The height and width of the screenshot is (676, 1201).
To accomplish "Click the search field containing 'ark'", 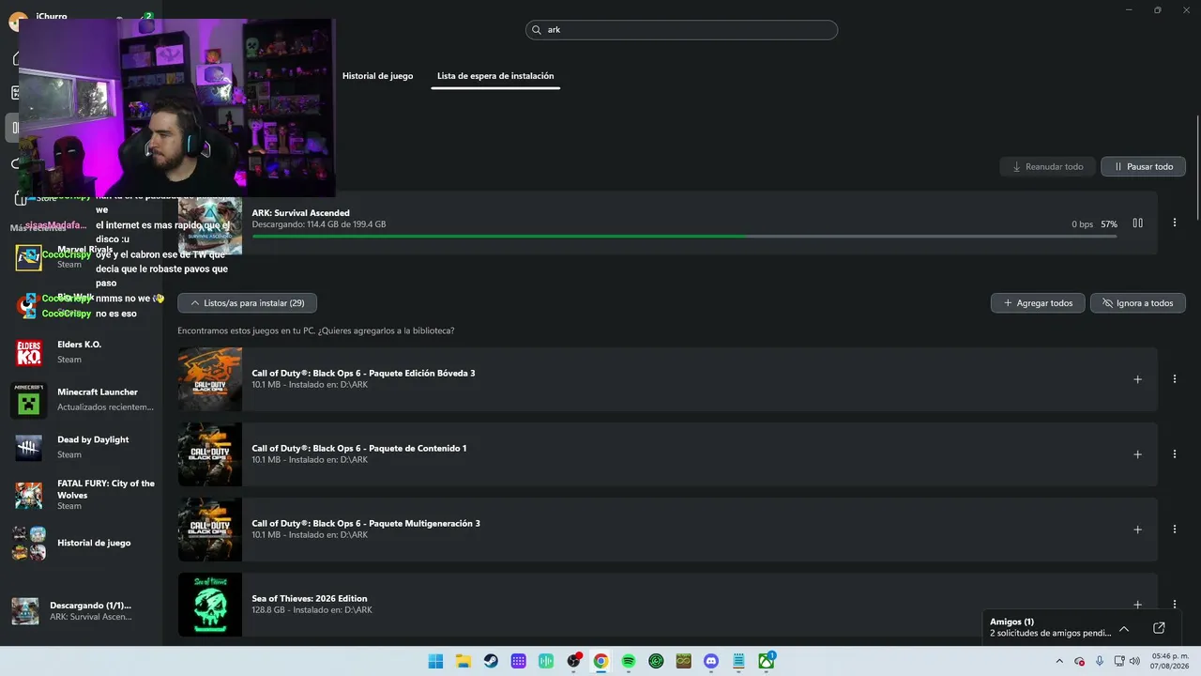I will (x=681, y=30).
